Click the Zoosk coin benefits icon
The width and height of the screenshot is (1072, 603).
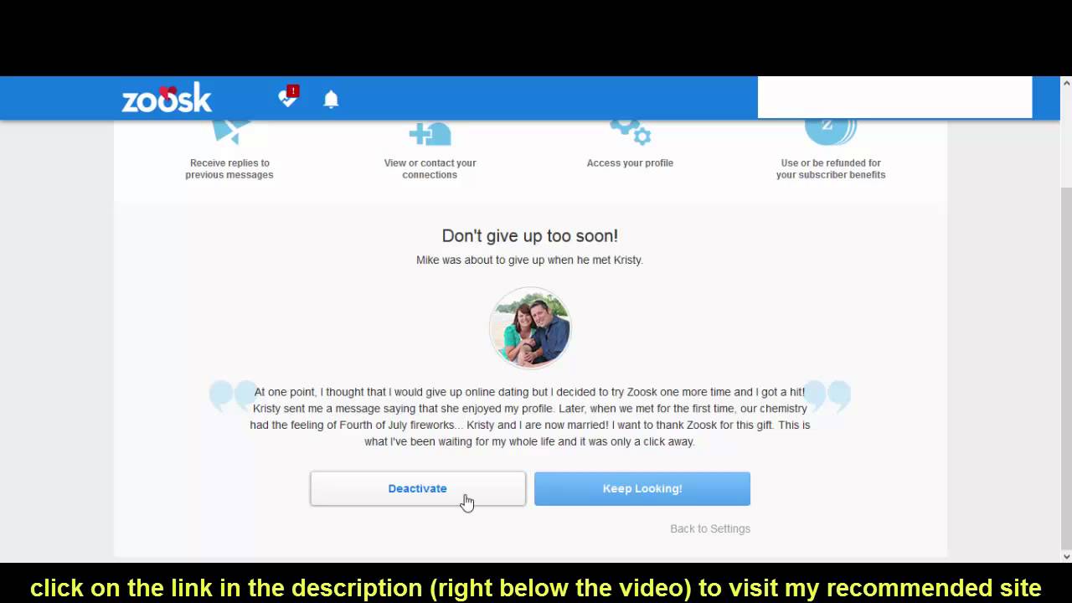pyautogui.click(x=831, y=131)
